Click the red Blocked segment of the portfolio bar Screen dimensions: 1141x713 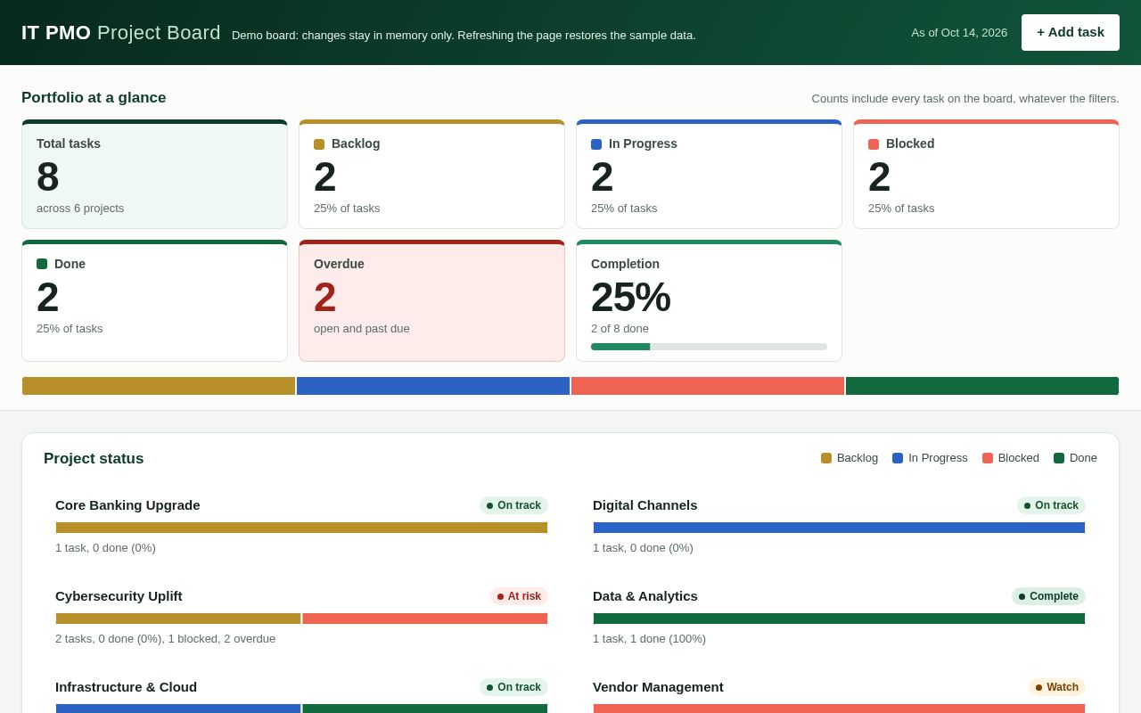(x=708, y=386)
